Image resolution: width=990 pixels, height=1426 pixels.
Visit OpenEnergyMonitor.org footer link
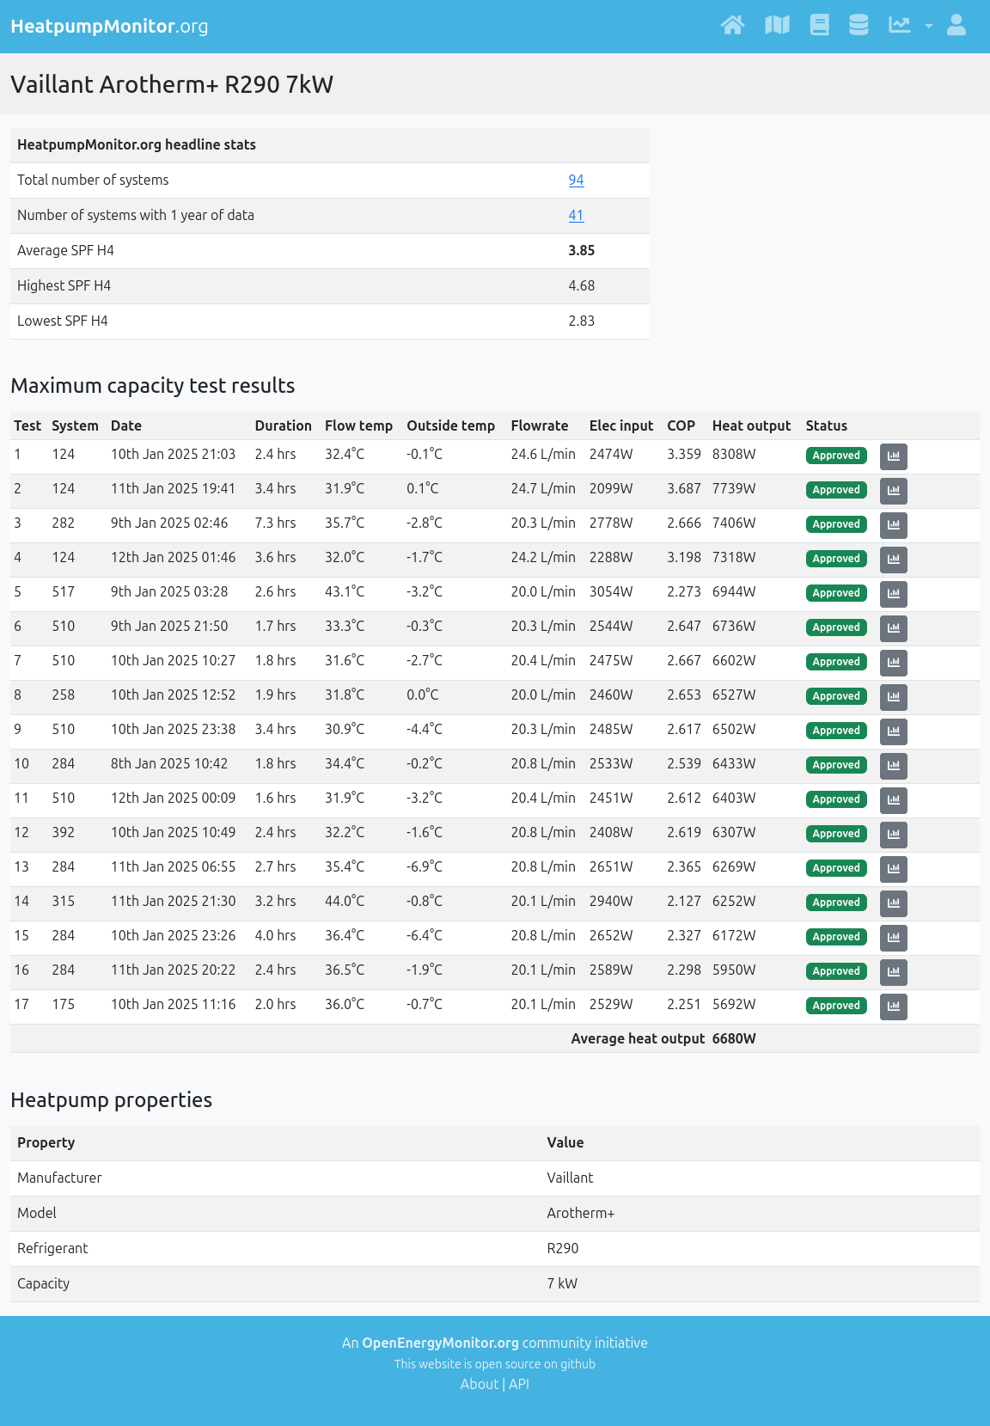point(440,1343)
